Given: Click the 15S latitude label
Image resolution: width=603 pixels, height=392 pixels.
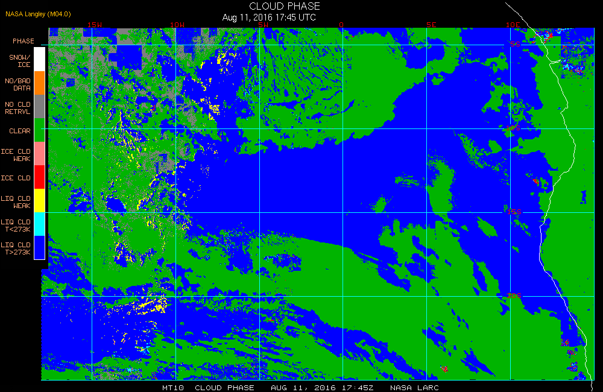Looking at the screenshot, I should point(514,212).
